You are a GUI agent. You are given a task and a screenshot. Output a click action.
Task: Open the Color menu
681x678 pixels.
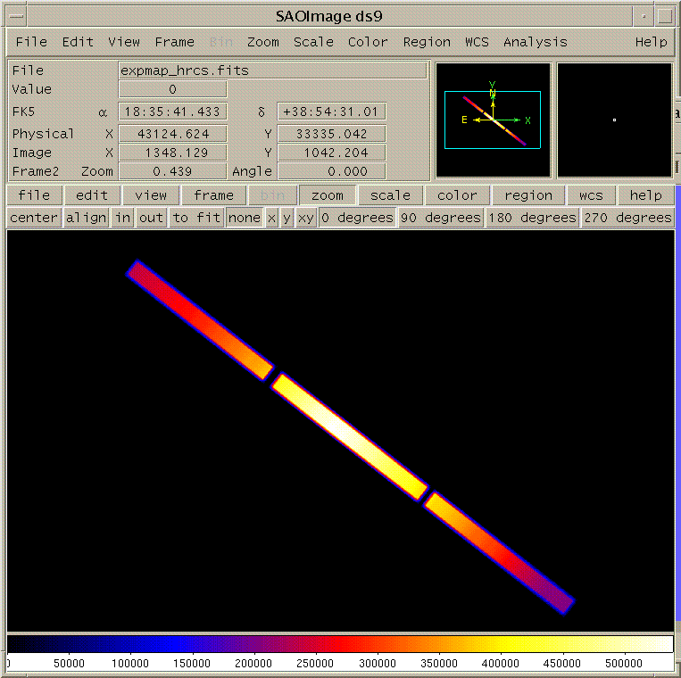coord(368,42)
